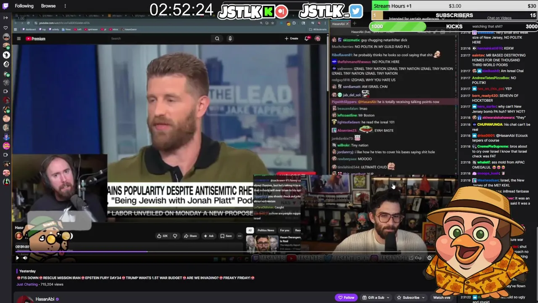538x303 pixels.
Task: Like the YouTube video showing 32K
Action: click(x=163, y=236)
